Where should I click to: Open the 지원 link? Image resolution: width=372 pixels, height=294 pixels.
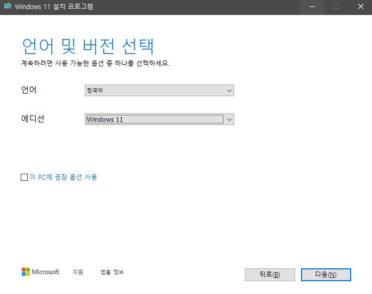78,272
